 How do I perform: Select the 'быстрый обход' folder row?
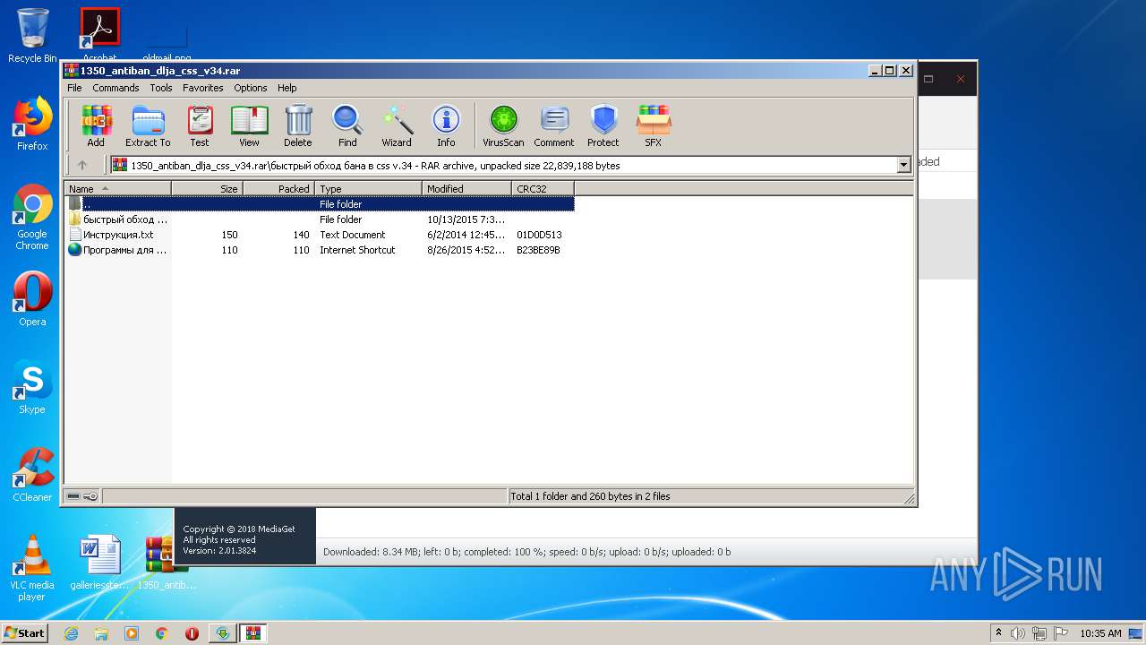[320, 219]
